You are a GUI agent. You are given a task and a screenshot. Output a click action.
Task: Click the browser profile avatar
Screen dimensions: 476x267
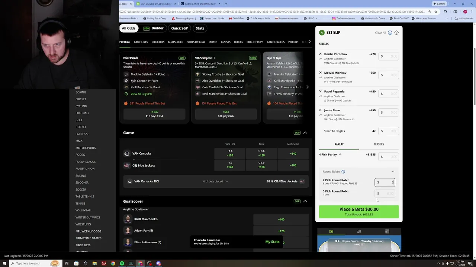(x=465, y=11)
